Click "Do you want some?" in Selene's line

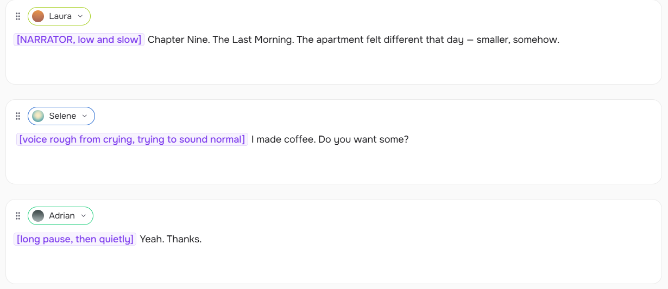pos(363,139)
